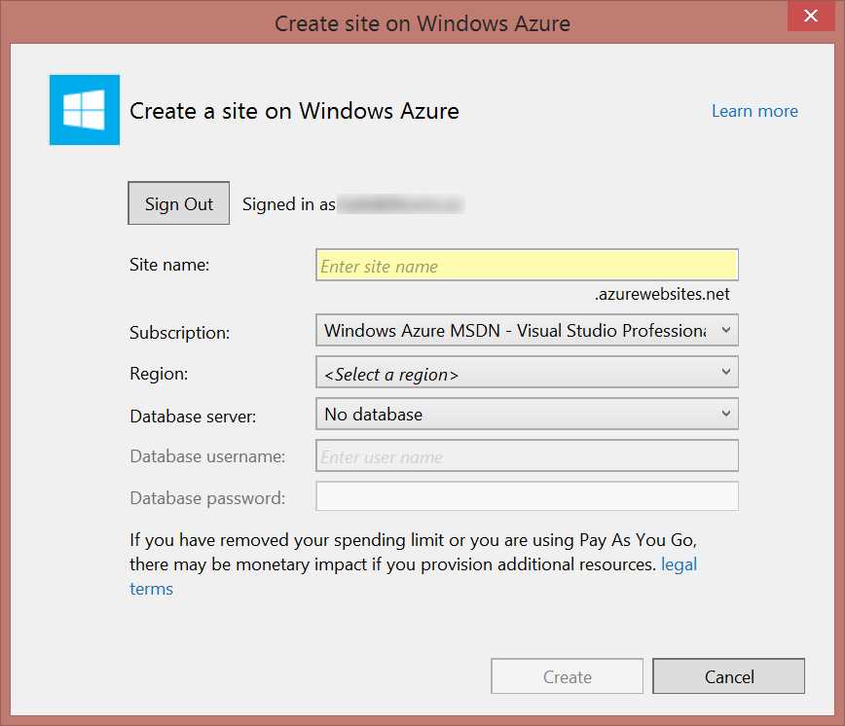Click the Windows Azure logo icon

click(x=84, y=110)
